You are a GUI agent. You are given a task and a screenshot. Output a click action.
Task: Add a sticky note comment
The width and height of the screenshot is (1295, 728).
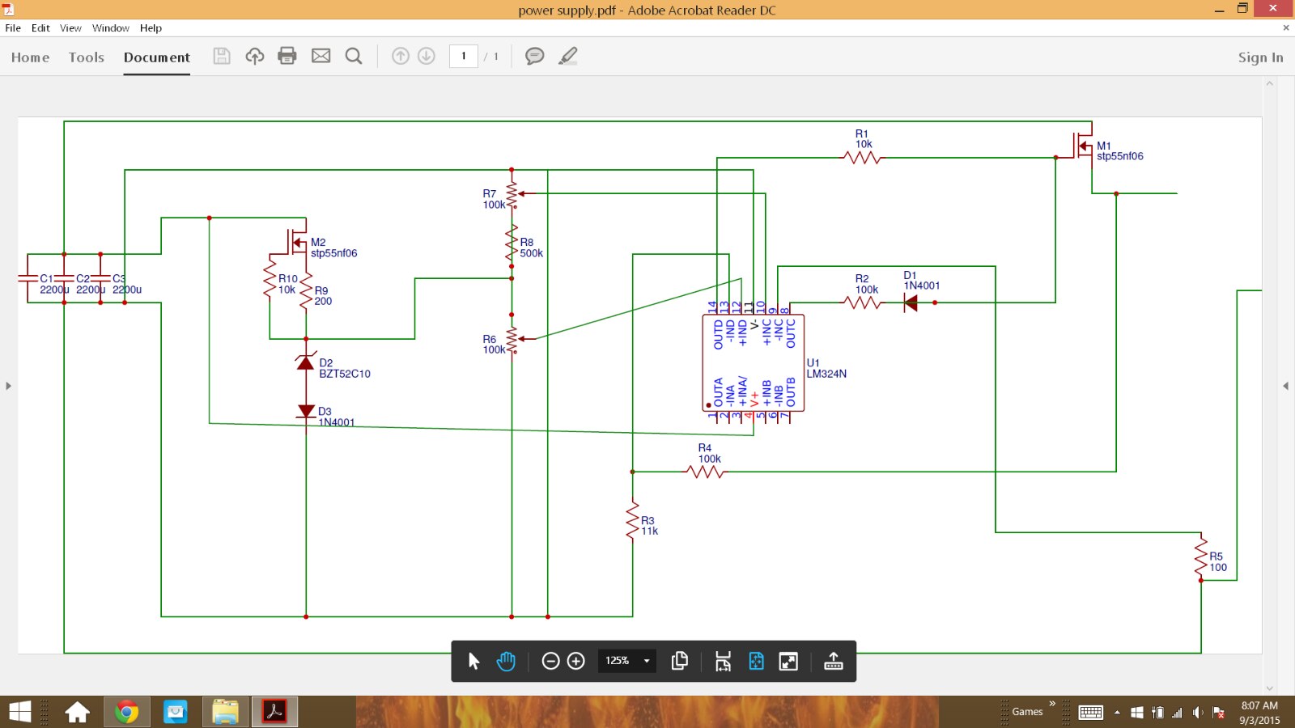click(x=534, y=56)
